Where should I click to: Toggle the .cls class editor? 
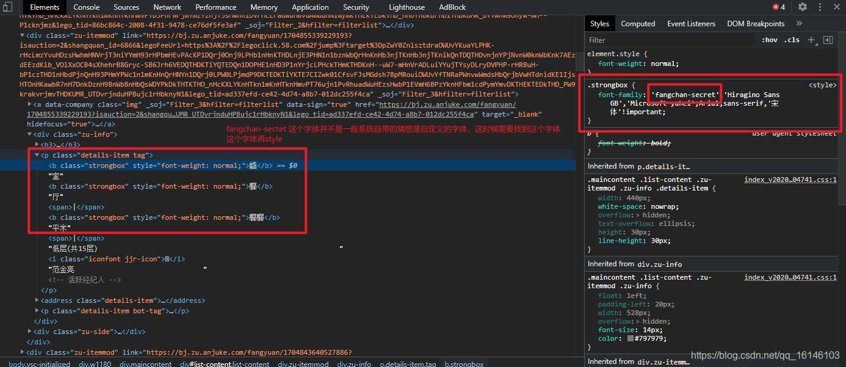coord(792,40)
